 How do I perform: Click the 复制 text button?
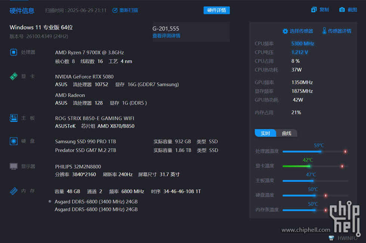pyautogui.click(x=324, y=10)
